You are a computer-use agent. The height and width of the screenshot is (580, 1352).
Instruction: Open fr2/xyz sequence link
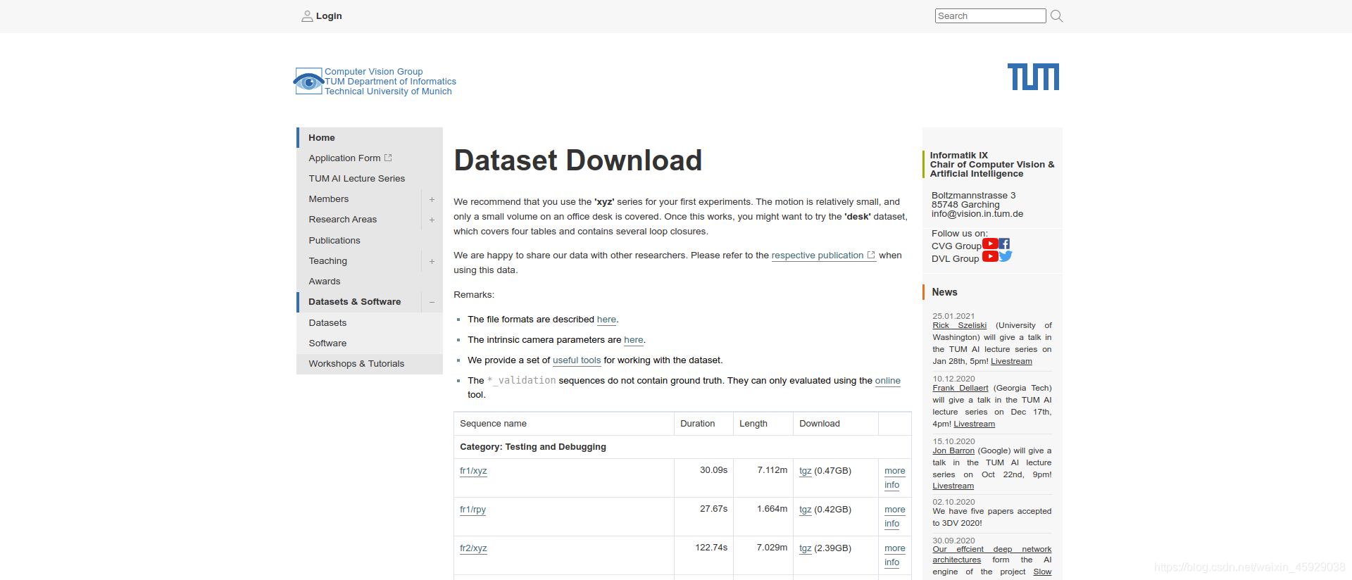(473, 548)
